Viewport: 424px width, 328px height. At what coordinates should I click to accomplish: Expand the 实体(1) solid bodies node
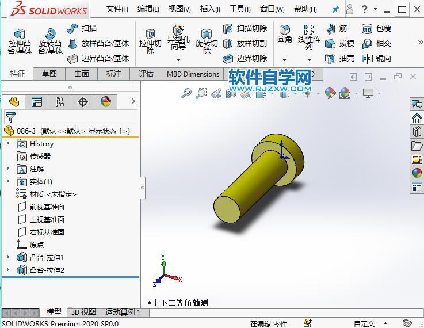pos(8,181)
